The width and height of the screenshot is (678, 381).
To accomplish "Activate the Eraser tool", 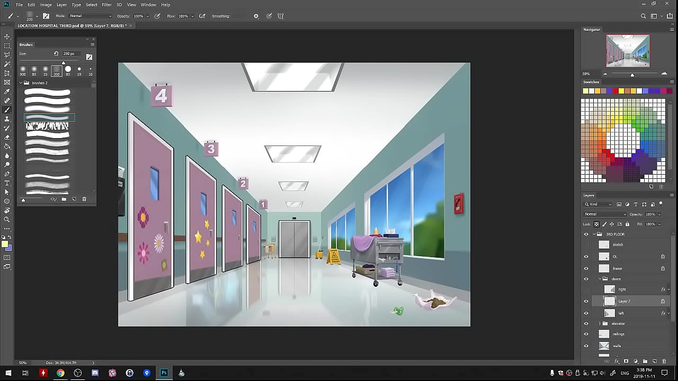I will 7,137.
